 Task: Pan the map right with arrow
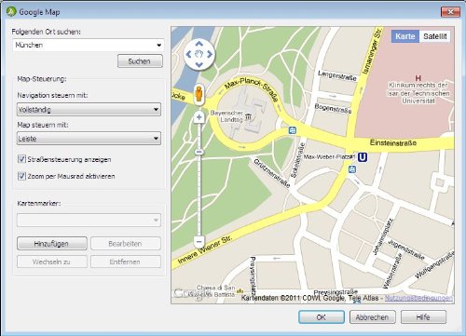210,54
